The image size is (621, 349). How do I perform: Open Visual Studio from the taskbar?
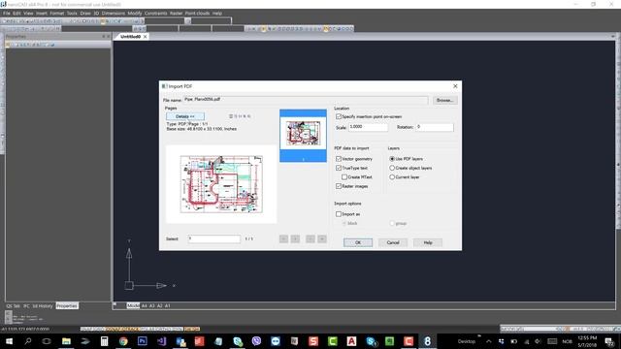pos(161,341)
